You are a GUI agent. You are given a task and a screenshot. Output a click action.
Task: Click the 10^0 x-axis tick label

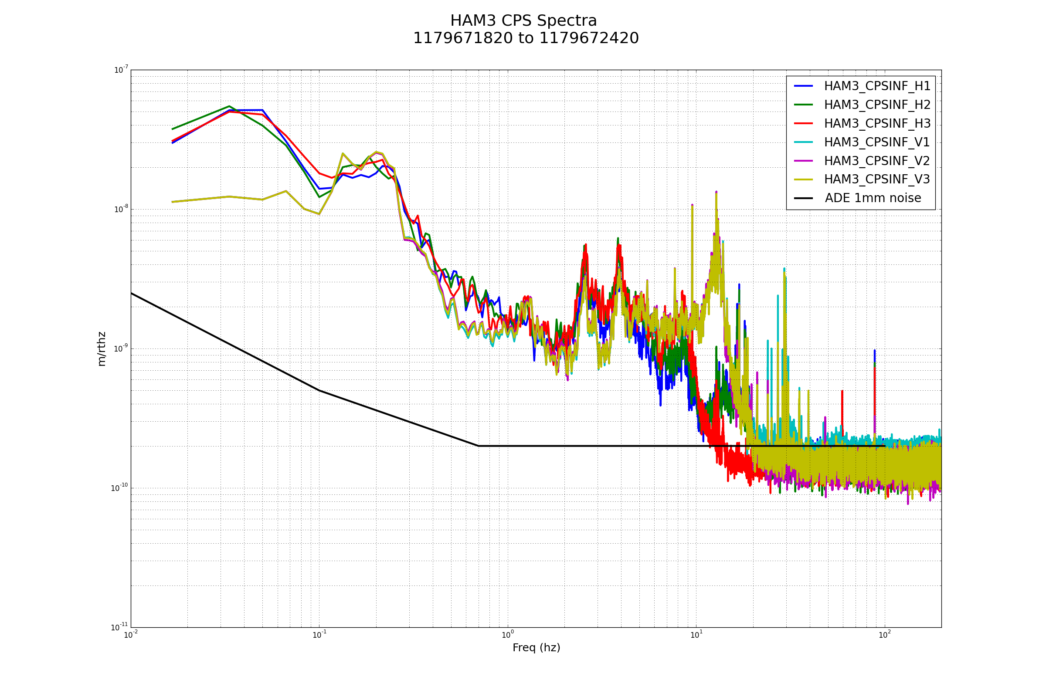coord(508,635)
